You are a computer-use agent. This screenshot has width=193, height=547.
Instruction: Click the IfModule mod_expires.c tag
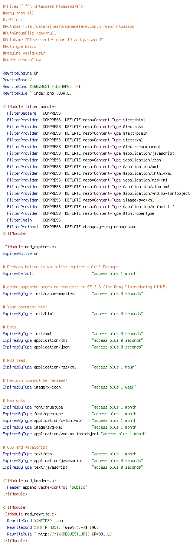29,247
